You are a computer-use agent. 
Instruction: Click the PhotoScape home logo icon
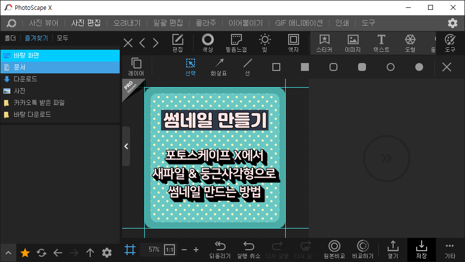pyautogui.click(x=11, y=23)
